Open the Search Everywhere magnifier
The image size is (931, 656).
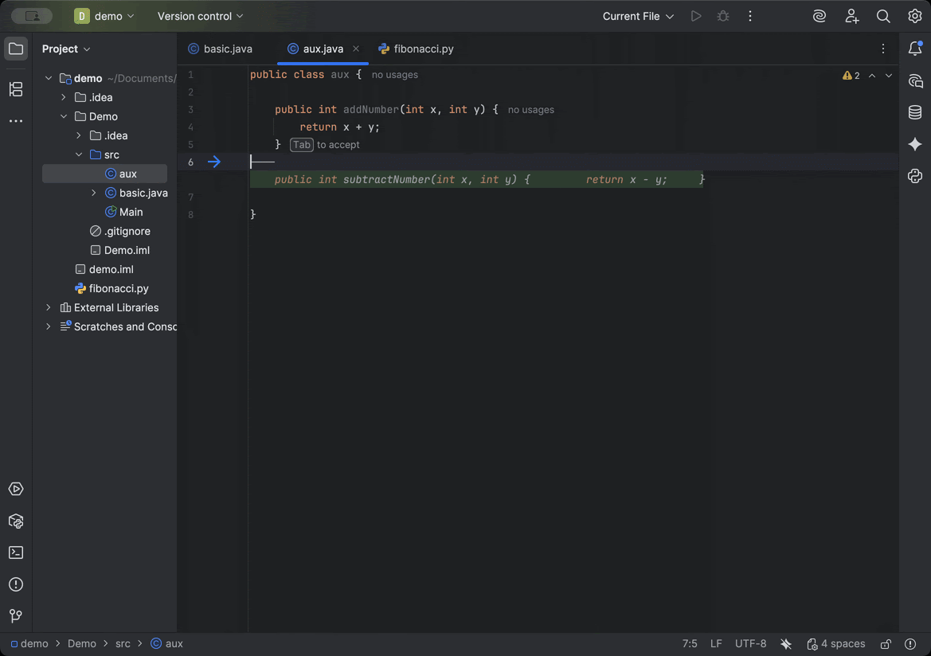882,15
